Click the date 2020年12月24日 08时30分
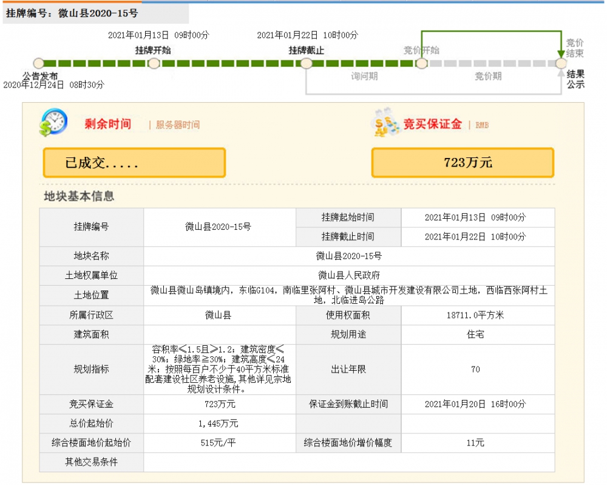607x485 pixels. click(54, 85)
